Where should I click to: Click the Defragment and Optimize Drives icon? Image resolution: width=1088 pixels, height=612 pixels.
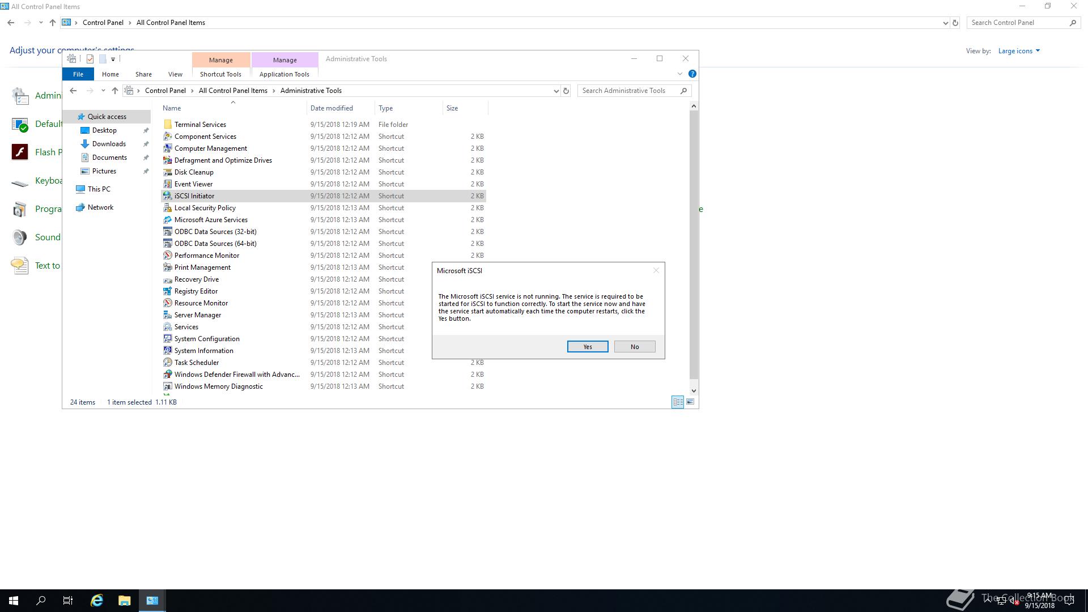point(167,160)
